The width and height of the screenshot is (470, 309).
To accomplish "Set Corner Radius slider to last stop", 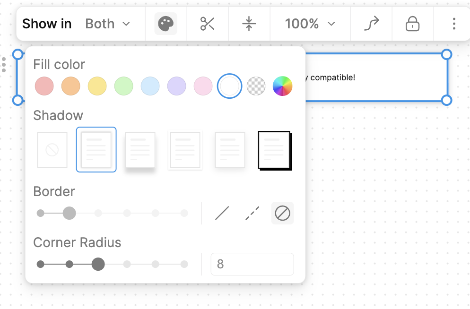I will pos(184,264).
